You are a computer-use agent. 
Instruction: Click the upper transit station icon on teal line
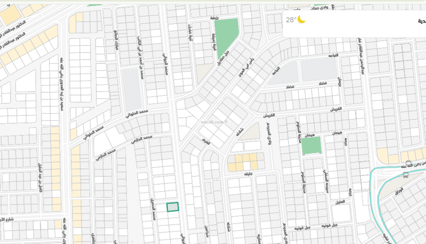[408, 164]
